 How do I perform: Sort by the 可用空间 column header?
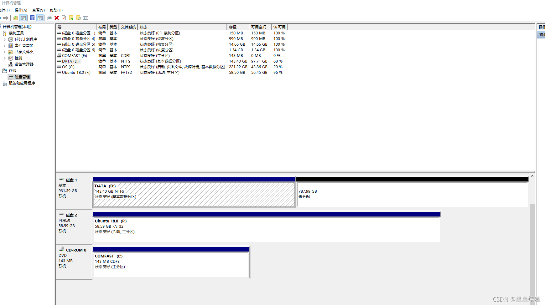click(260, 27)
